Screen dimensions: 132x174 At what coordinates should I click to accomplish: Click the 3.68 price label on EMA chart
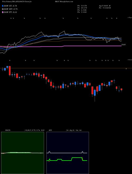tap(123, 45)
